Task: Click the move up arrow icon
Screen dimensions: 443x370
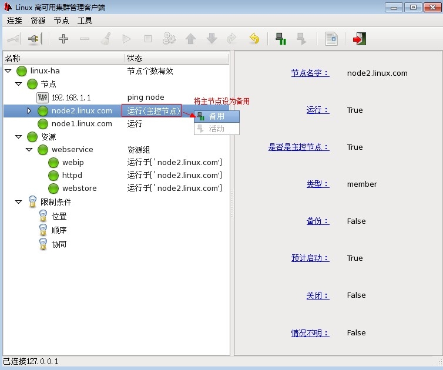Action: coord(191,39)
